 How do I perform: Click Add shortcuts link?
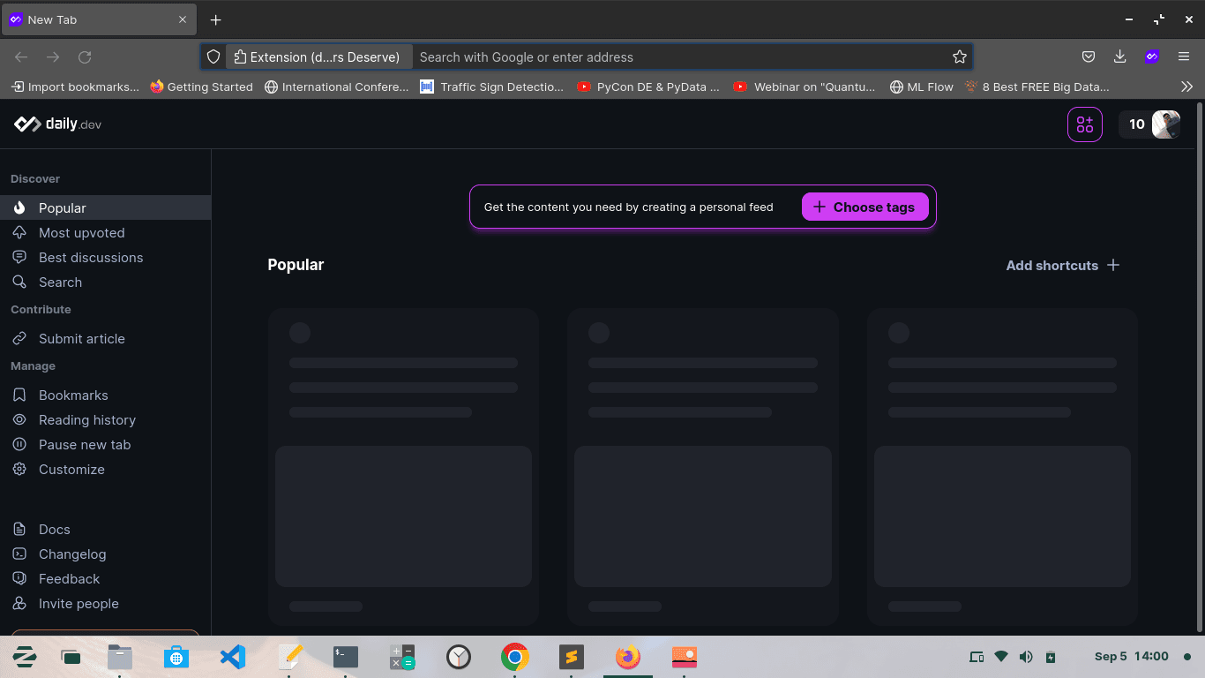pyautogui.click(x=1062, y=266)
